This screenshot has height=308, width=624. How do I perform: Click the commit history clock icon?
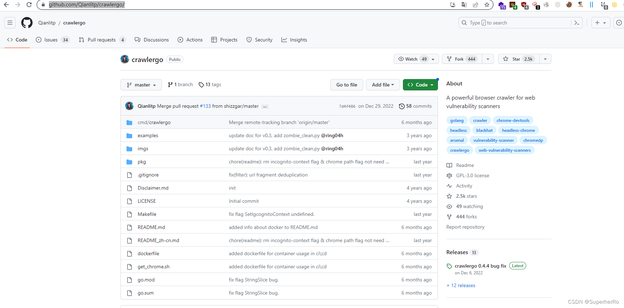tap(402, 106)
